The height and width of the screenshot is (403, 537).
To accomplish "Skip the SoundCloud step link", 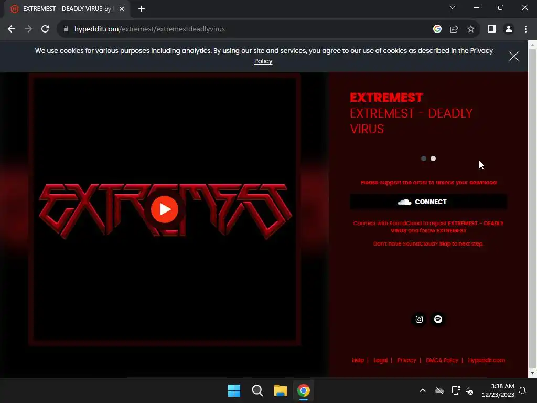I will [x=445, y=243].
